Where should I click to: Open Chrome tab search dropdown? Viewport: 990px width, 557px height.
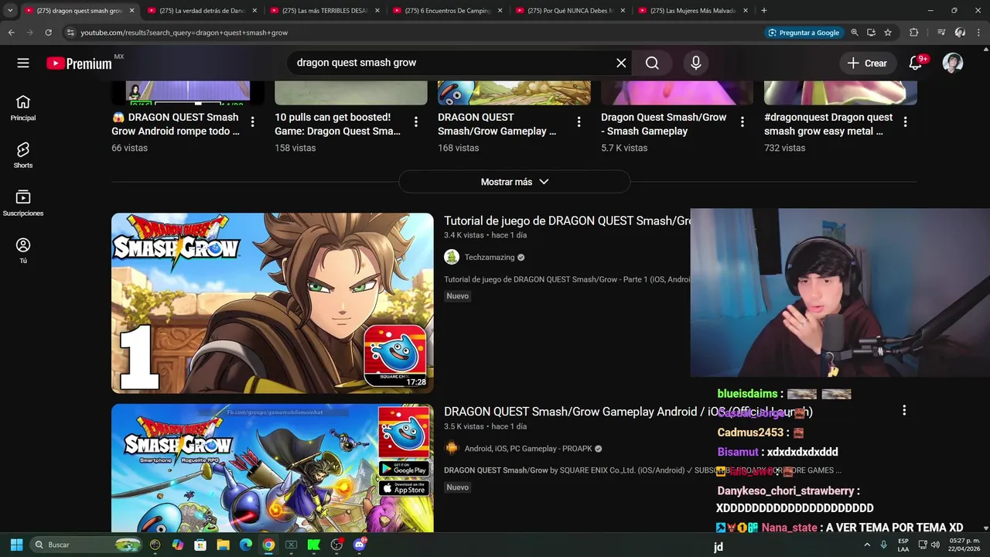pyautogui.click(x=10, y=10)
